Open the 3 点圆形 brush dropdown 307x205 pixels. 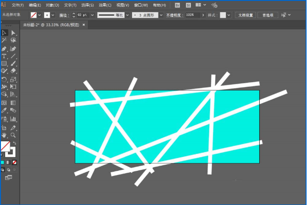[161, 15]
